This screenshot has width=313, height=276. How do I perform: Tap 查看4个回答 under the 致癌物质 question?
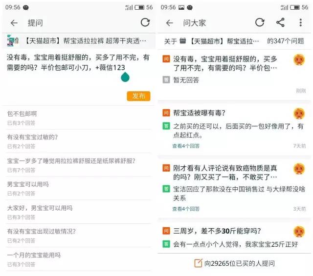tap(186, 209)
